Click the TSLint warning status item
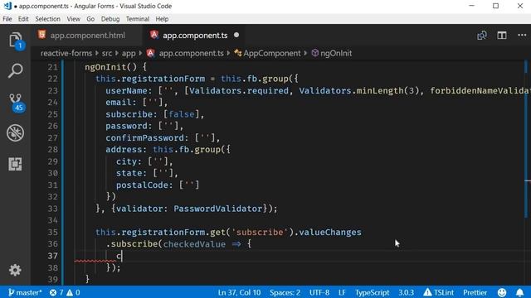Screen dimensions: 531x298 439,292
